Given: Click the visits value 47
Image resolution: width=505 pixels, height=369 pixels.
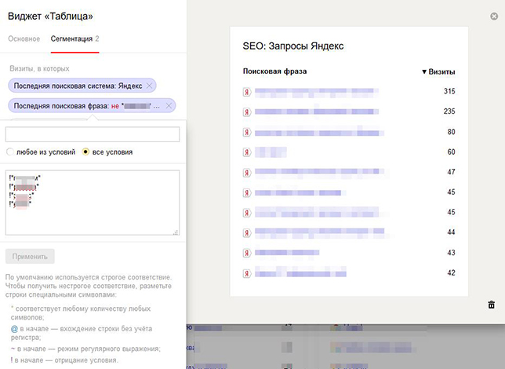Looking at the screenshot, I should [451, 172].
